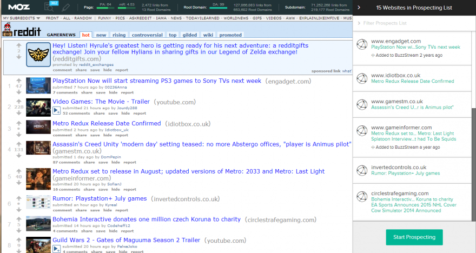Share the Hyrule redditgifts sponsored post
The width and height of the screenshot is (476, 253).
pos(81,70)
